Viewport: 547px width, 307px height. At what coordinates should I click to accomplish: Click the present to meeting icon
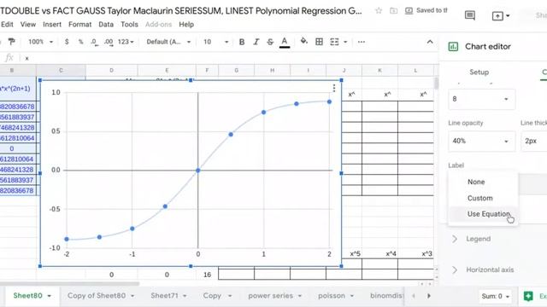click(x=497, y=15)
